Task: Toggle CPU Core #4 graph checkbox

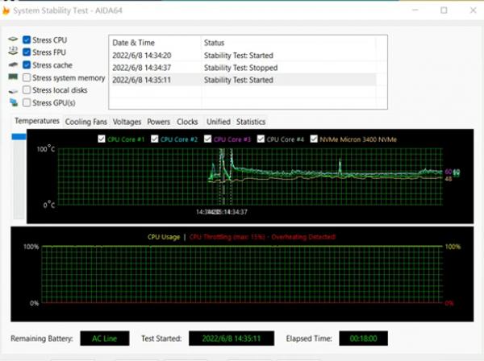Action: point(261,139)
